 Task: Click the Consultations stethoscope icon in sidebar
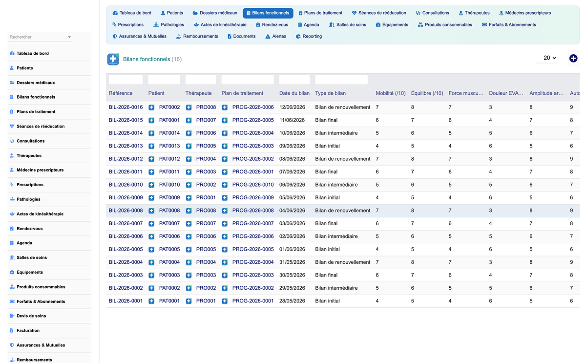(12, 141)
